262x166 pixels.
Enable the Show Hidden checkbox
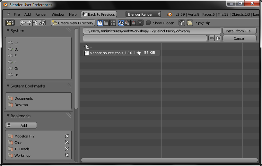(148, 23)
